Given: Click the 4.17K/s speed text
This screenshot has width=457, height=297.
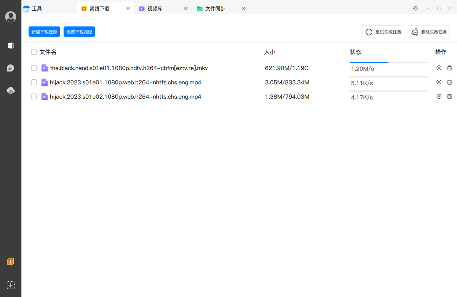Looking at the screenshot, I should coord(362,98).
